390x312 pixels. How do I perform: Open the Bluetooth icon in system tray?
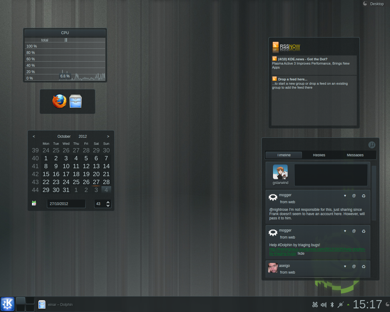(332, 304)
